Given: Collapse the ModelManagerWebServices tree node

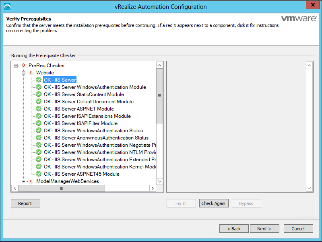Looking at the screenshot, I should coord(23,182).
